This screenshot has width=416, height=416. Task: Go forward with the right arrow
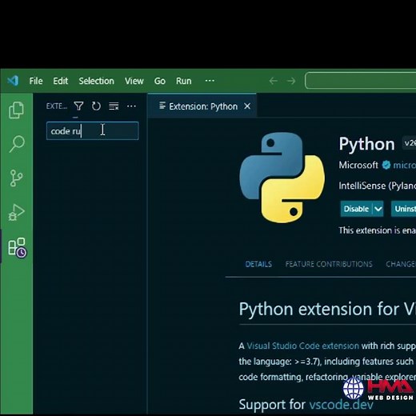click(291, 81)
